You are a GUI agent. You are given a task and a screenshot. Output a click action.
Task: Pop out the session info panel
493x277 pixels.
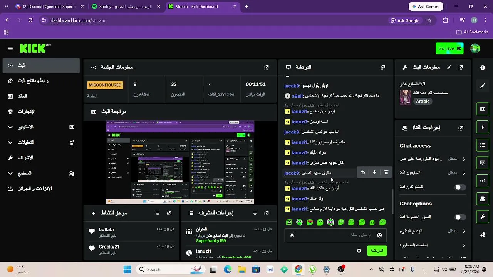pyautogui.click(x=266, y=67)
